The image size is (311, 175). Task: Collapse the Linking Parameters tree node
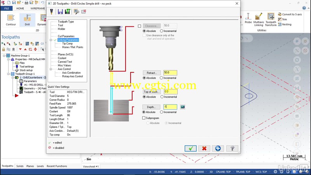[x=51, y=40]
